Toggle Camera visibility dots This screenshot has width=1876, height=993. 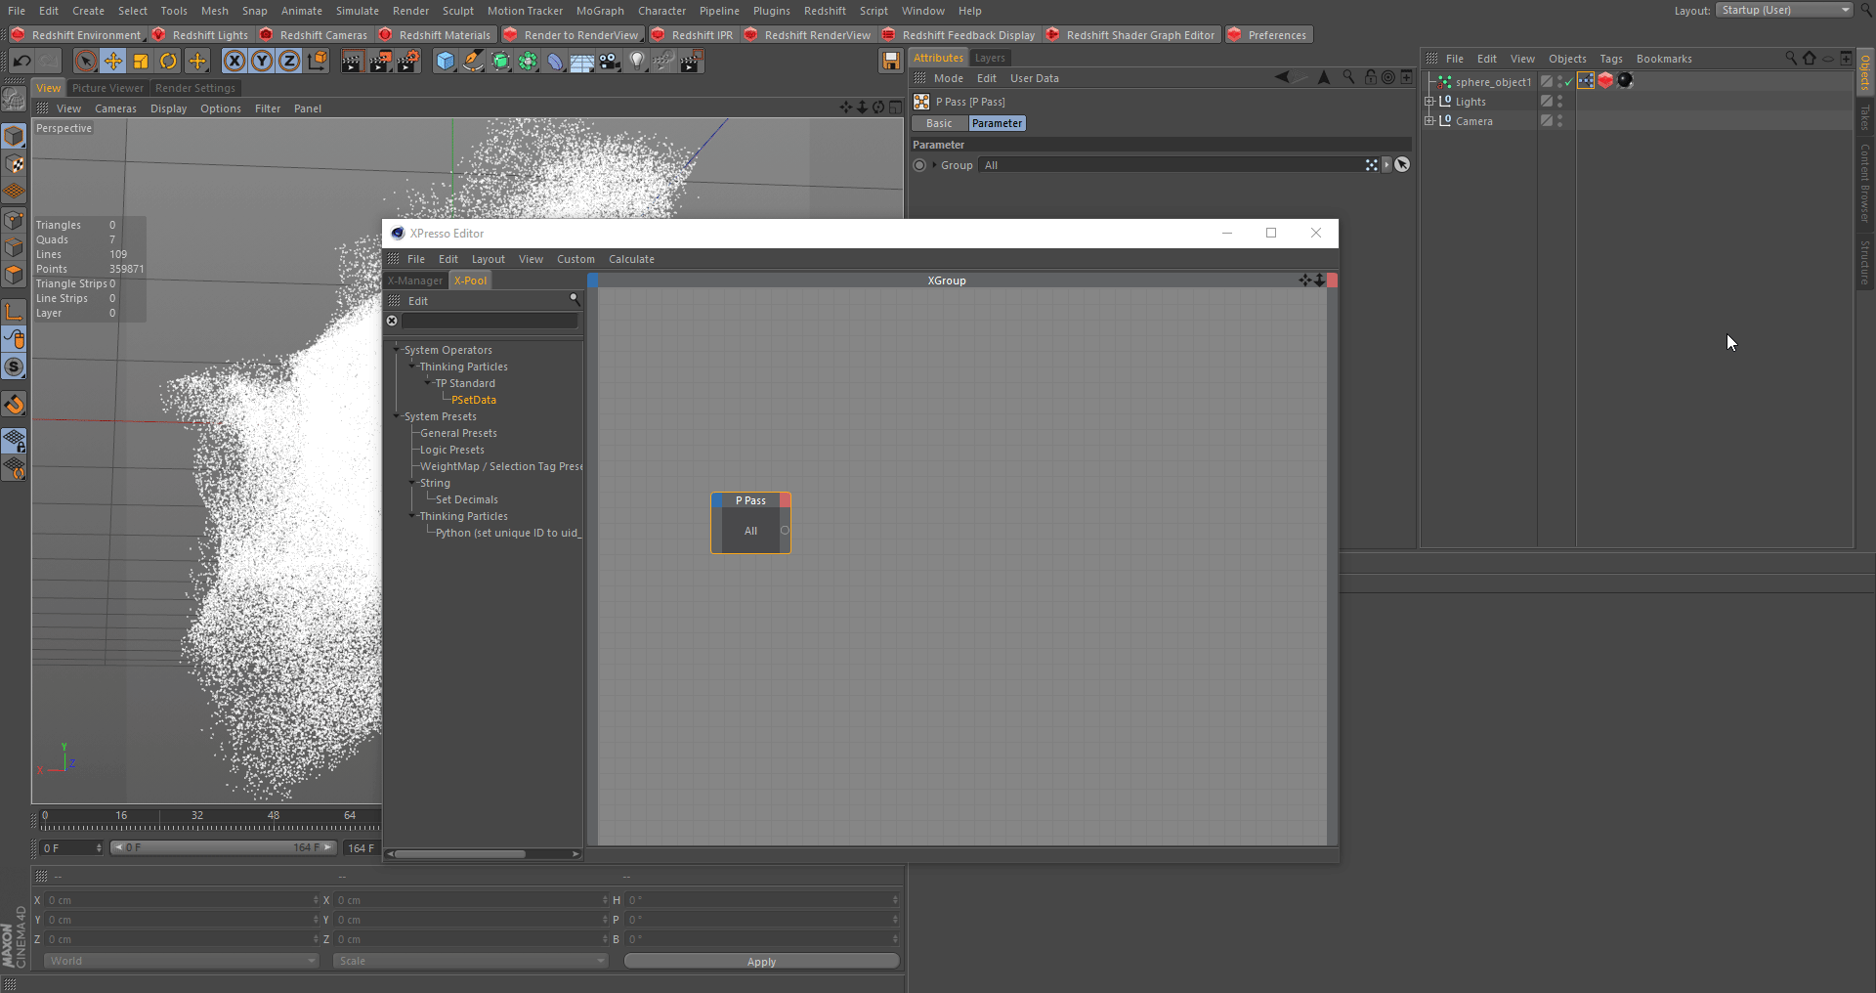pos(1560,121)
